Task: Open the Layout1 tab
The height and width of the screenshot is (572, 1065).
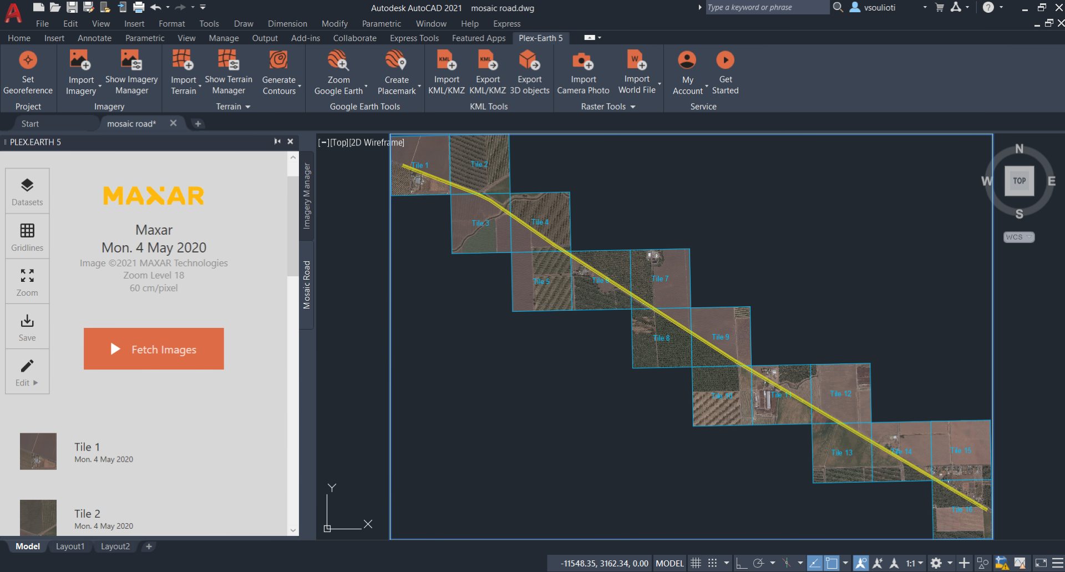Action: click(70, 546)
